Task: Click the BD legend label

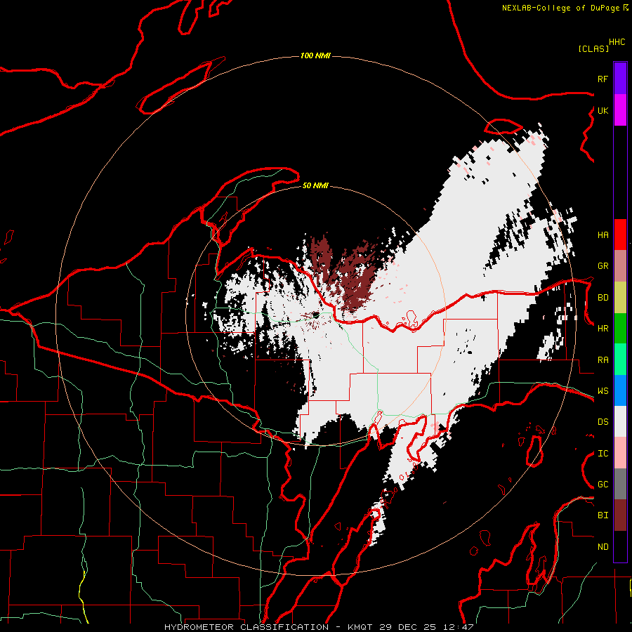Action: (x=603, y=298)
